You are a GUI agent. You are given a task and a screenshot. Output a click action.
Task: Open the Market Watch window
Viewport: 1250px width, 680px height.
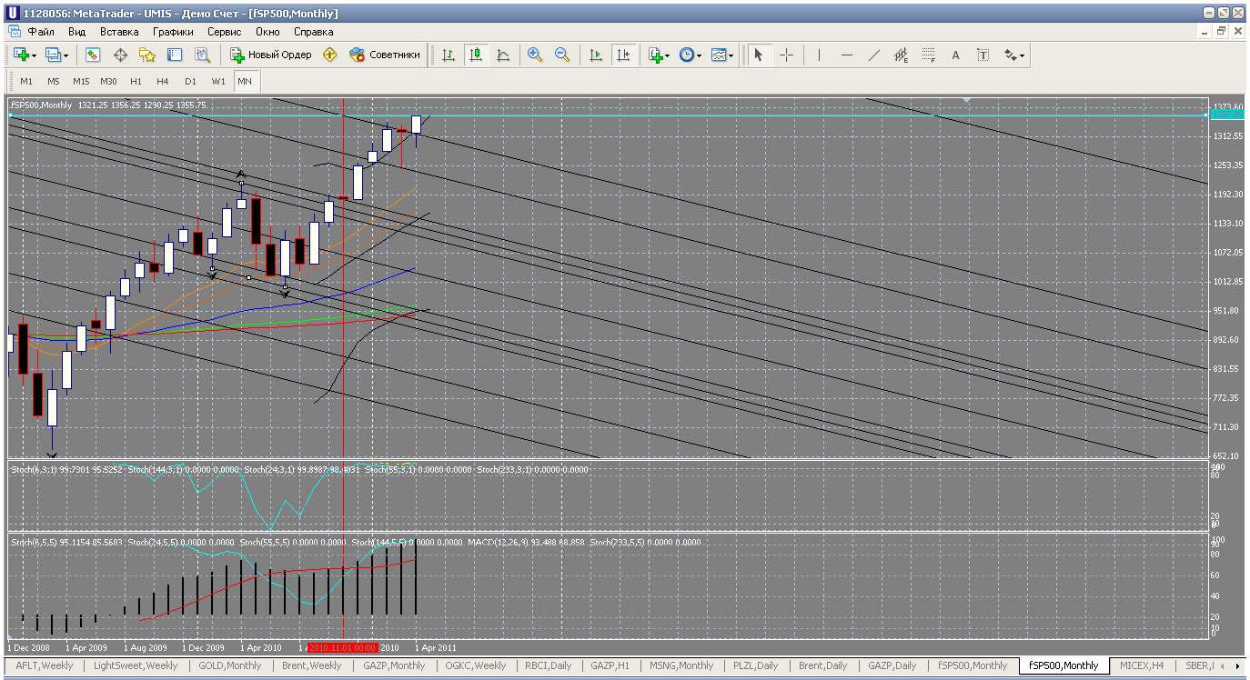click(93, 55)
